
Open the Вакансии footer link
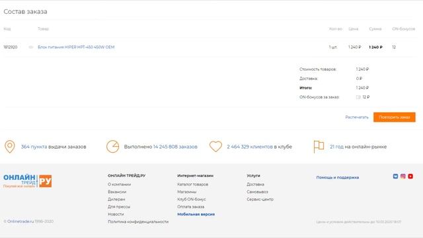coord(117,192)
